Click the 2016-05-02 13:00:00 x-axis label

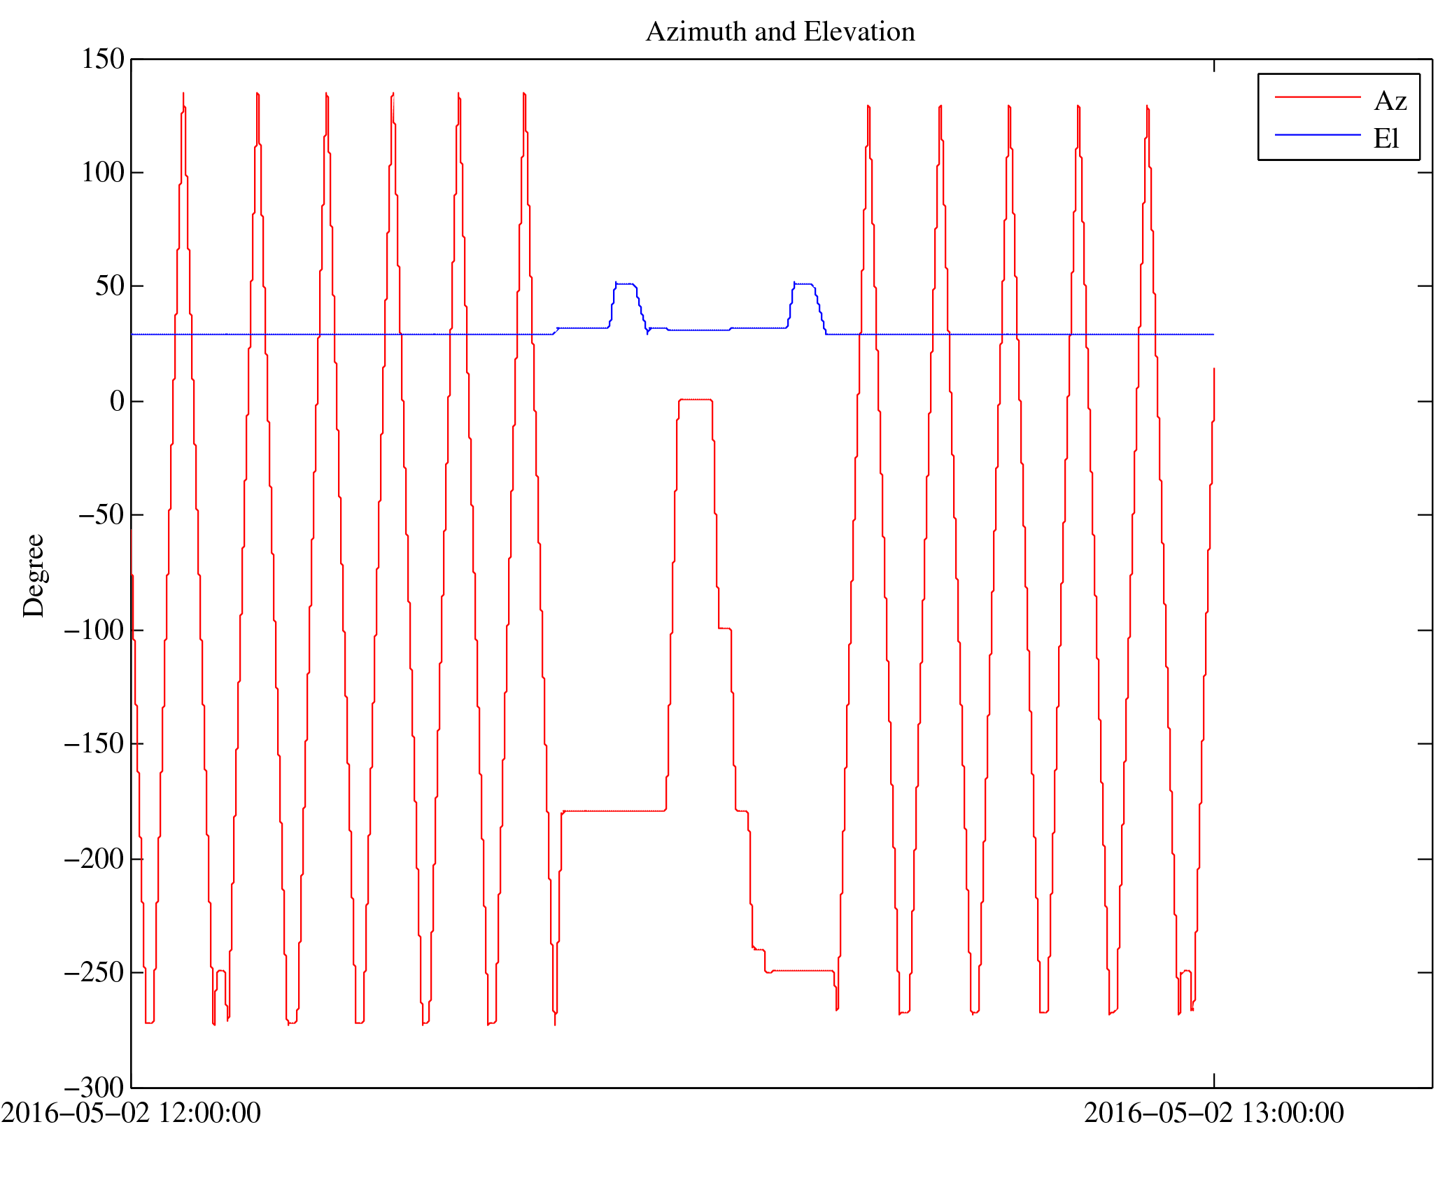[x=1213, y=1114]
